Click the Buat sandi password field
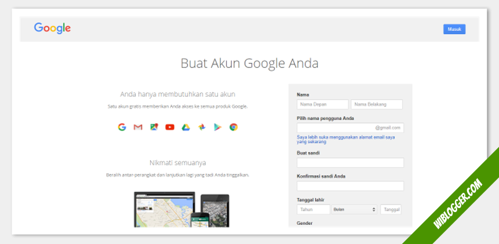Image resolution: width=499 pixels, height=244 pixels. (x=350, y=163)
